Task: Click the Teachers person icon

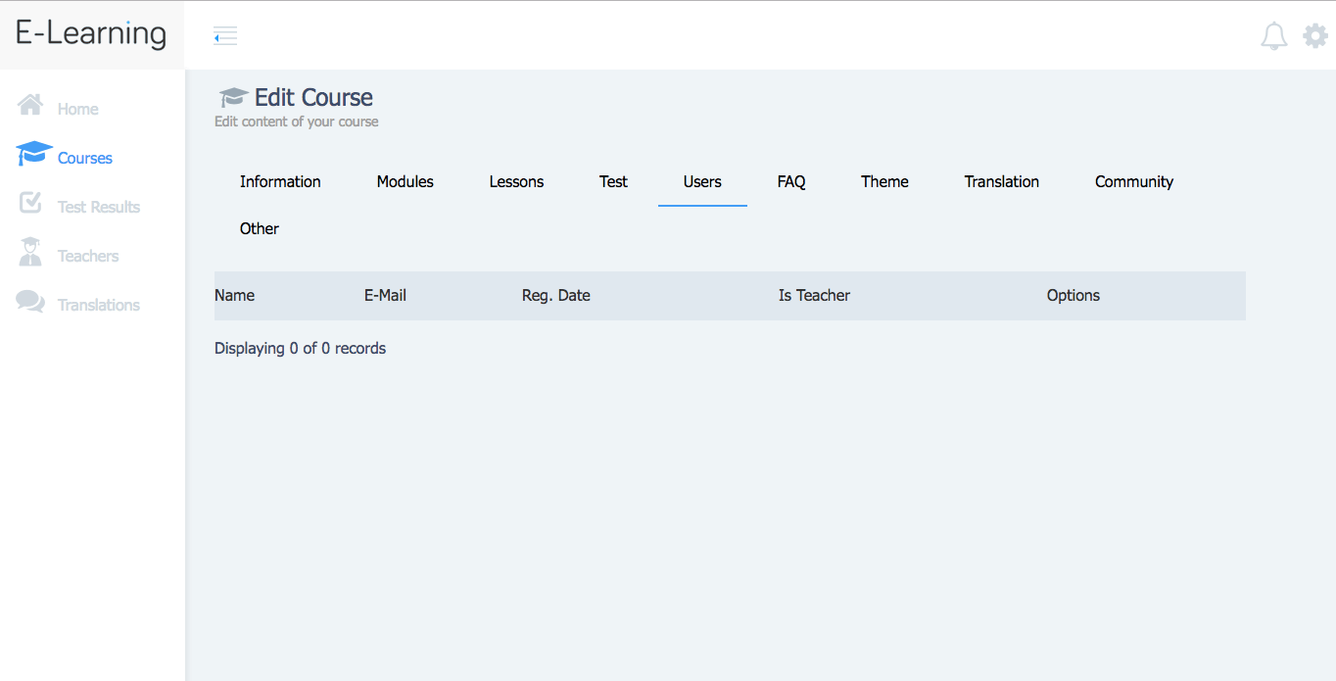Action: tap(30, 252)
